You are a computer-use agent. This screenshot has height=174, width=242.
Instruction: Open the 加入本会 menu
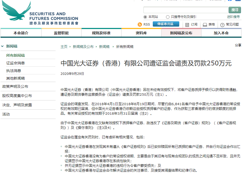(x=221, y=33)
